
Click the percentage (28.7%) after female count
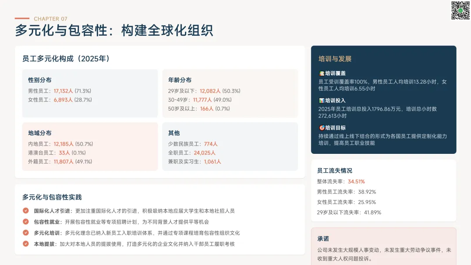[83, 100]
